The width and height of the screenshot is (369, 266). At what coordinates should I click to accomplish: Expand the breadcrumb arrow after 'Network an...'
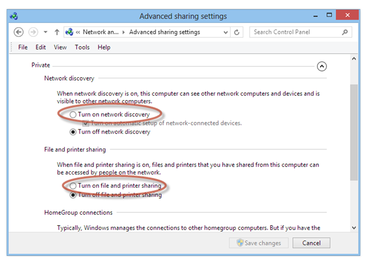(x=123, y=32)
